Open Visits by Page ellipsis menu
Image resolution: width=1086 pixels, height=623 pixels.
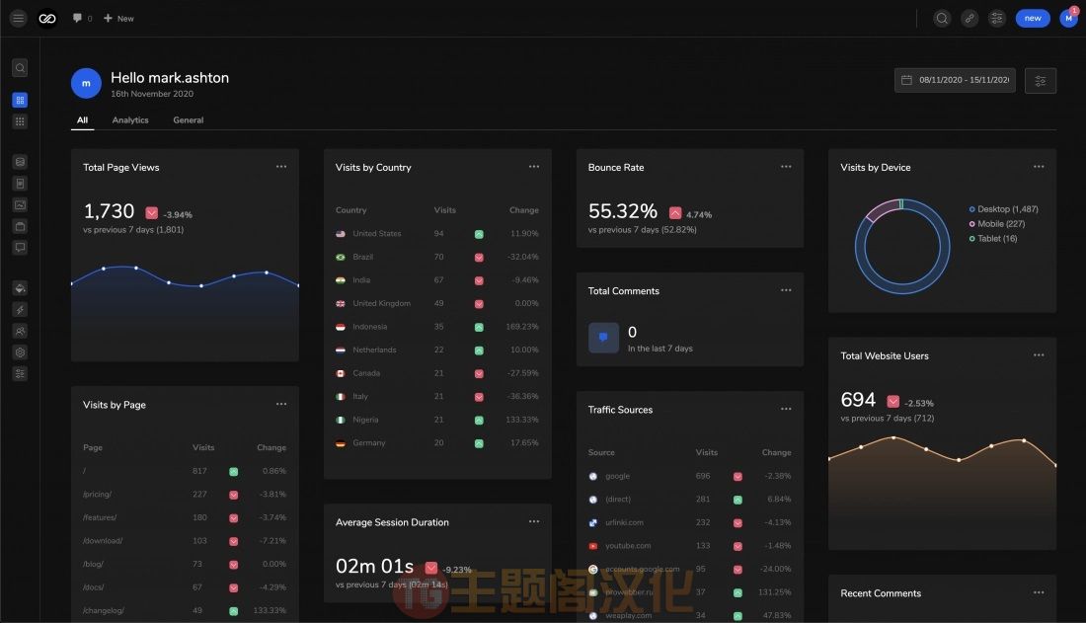click(x=281, y=404)
